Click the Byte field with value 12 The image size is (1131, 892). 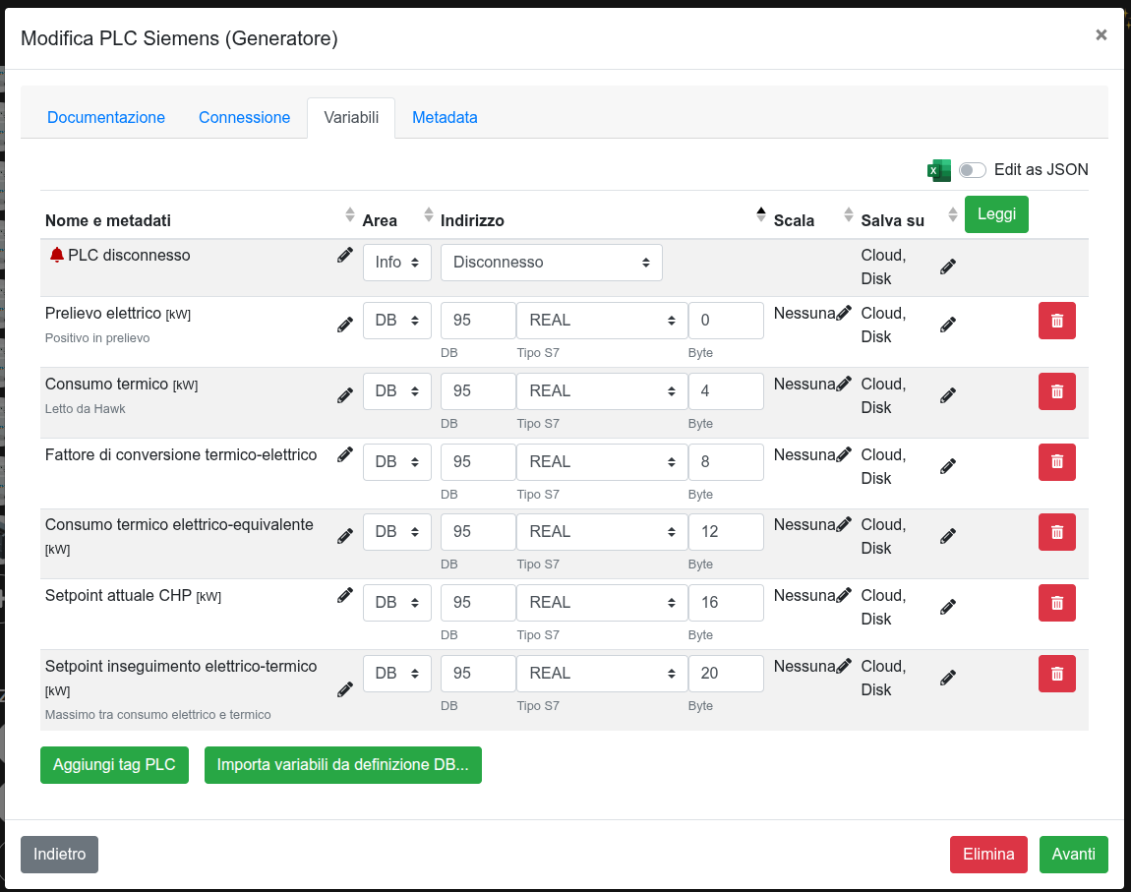click(725, 532)
